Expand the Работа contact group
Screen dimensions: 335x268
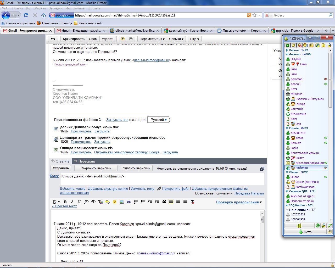(287, 50)
